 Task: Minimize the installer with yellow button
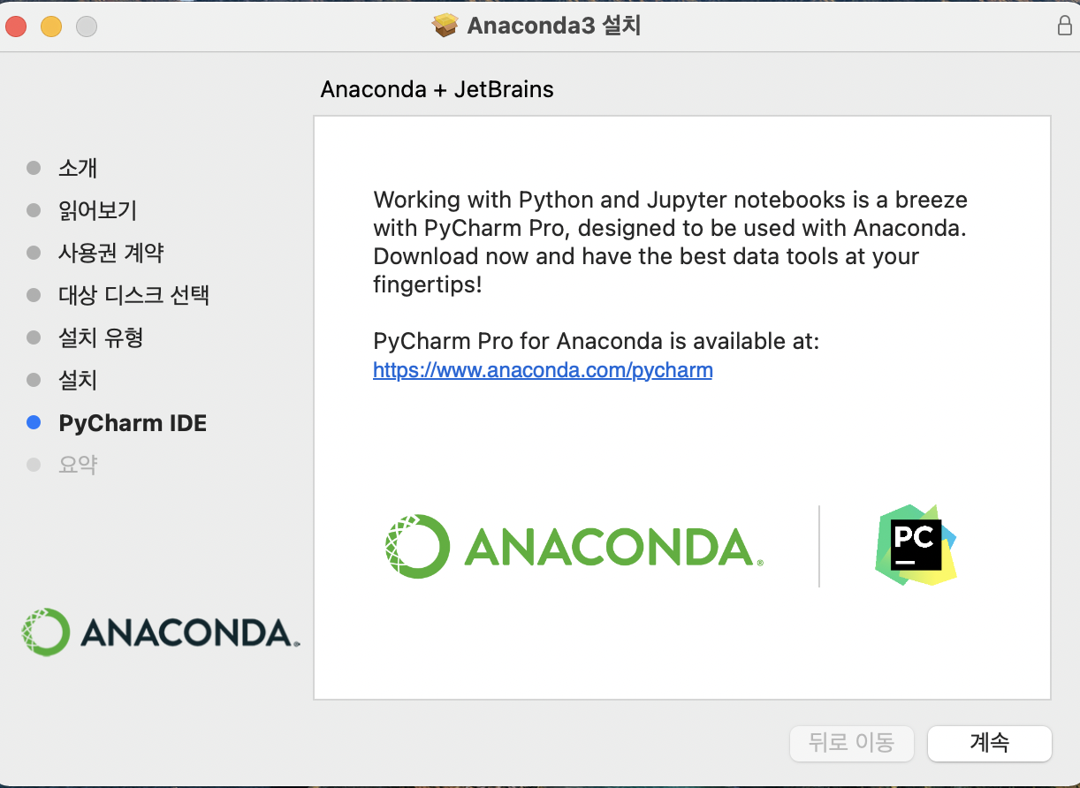tap(51, 27)
